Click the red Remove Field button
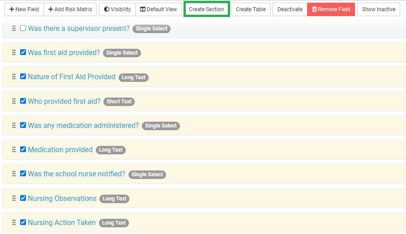Screen dimensions: 406x234 (x=331, y=9)
